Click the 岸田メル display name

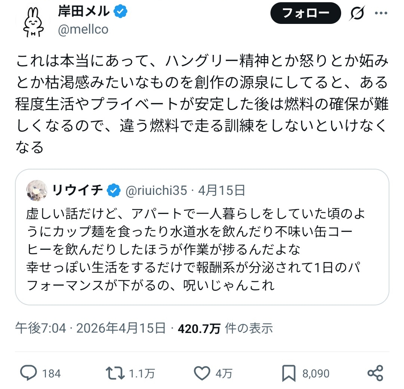pyautogui.click(x=84, y=12)
